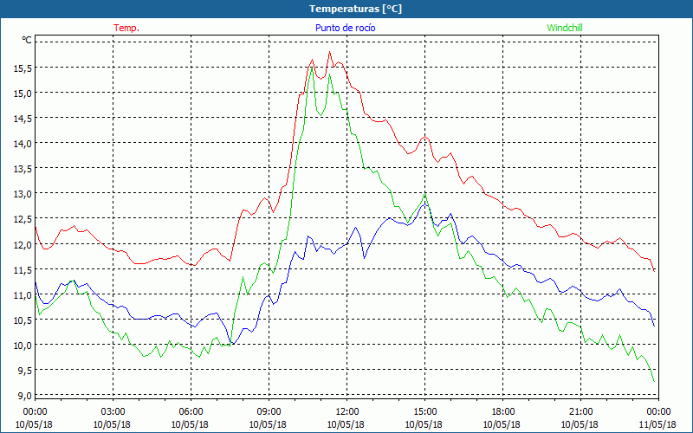Click the 12,5 y-axis value
This screenshot has width=693, height=433.
click(24, 219)
